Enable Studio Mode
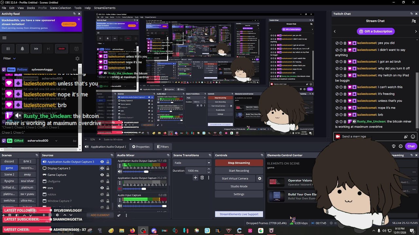 pos(239,186)
